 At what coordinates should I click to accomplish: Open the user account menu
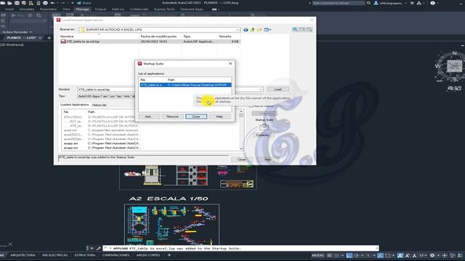[390, 3]
